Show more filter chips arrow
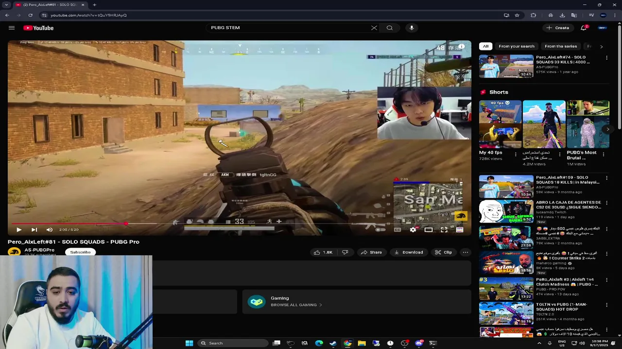The image size is (622, 349). coord(601,47)
